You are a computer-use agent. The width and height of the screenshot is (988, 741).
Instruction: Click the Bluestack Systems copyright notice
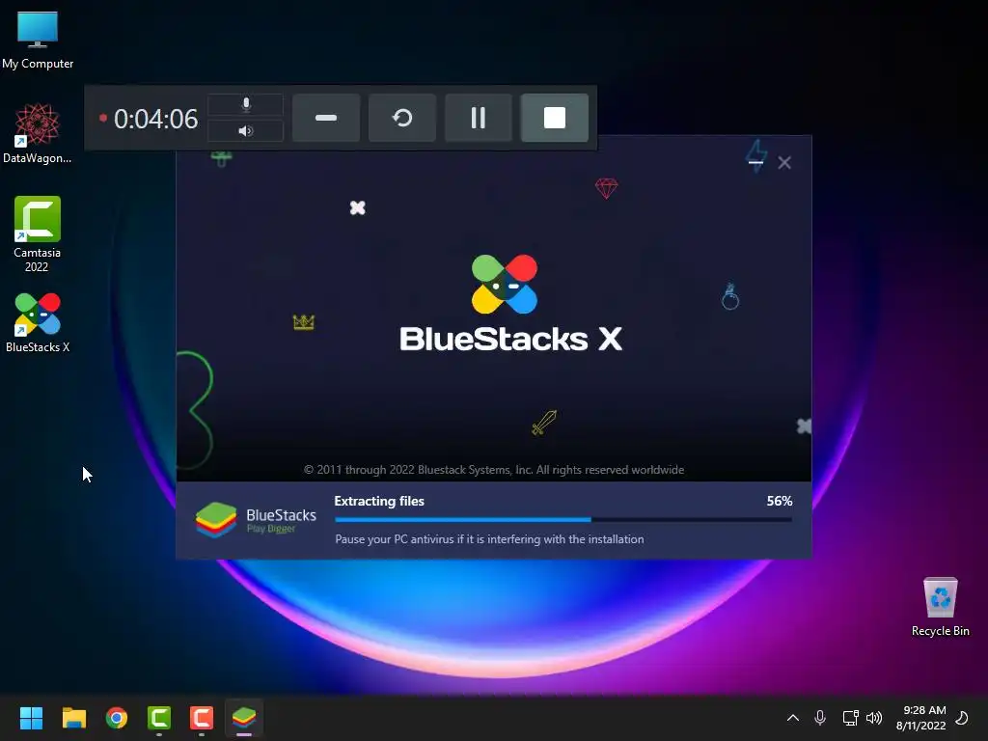pos(494,470)
